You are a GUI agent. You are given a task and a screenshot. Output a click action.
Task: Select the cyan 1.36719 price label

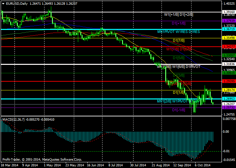click(x=229, y=29)
